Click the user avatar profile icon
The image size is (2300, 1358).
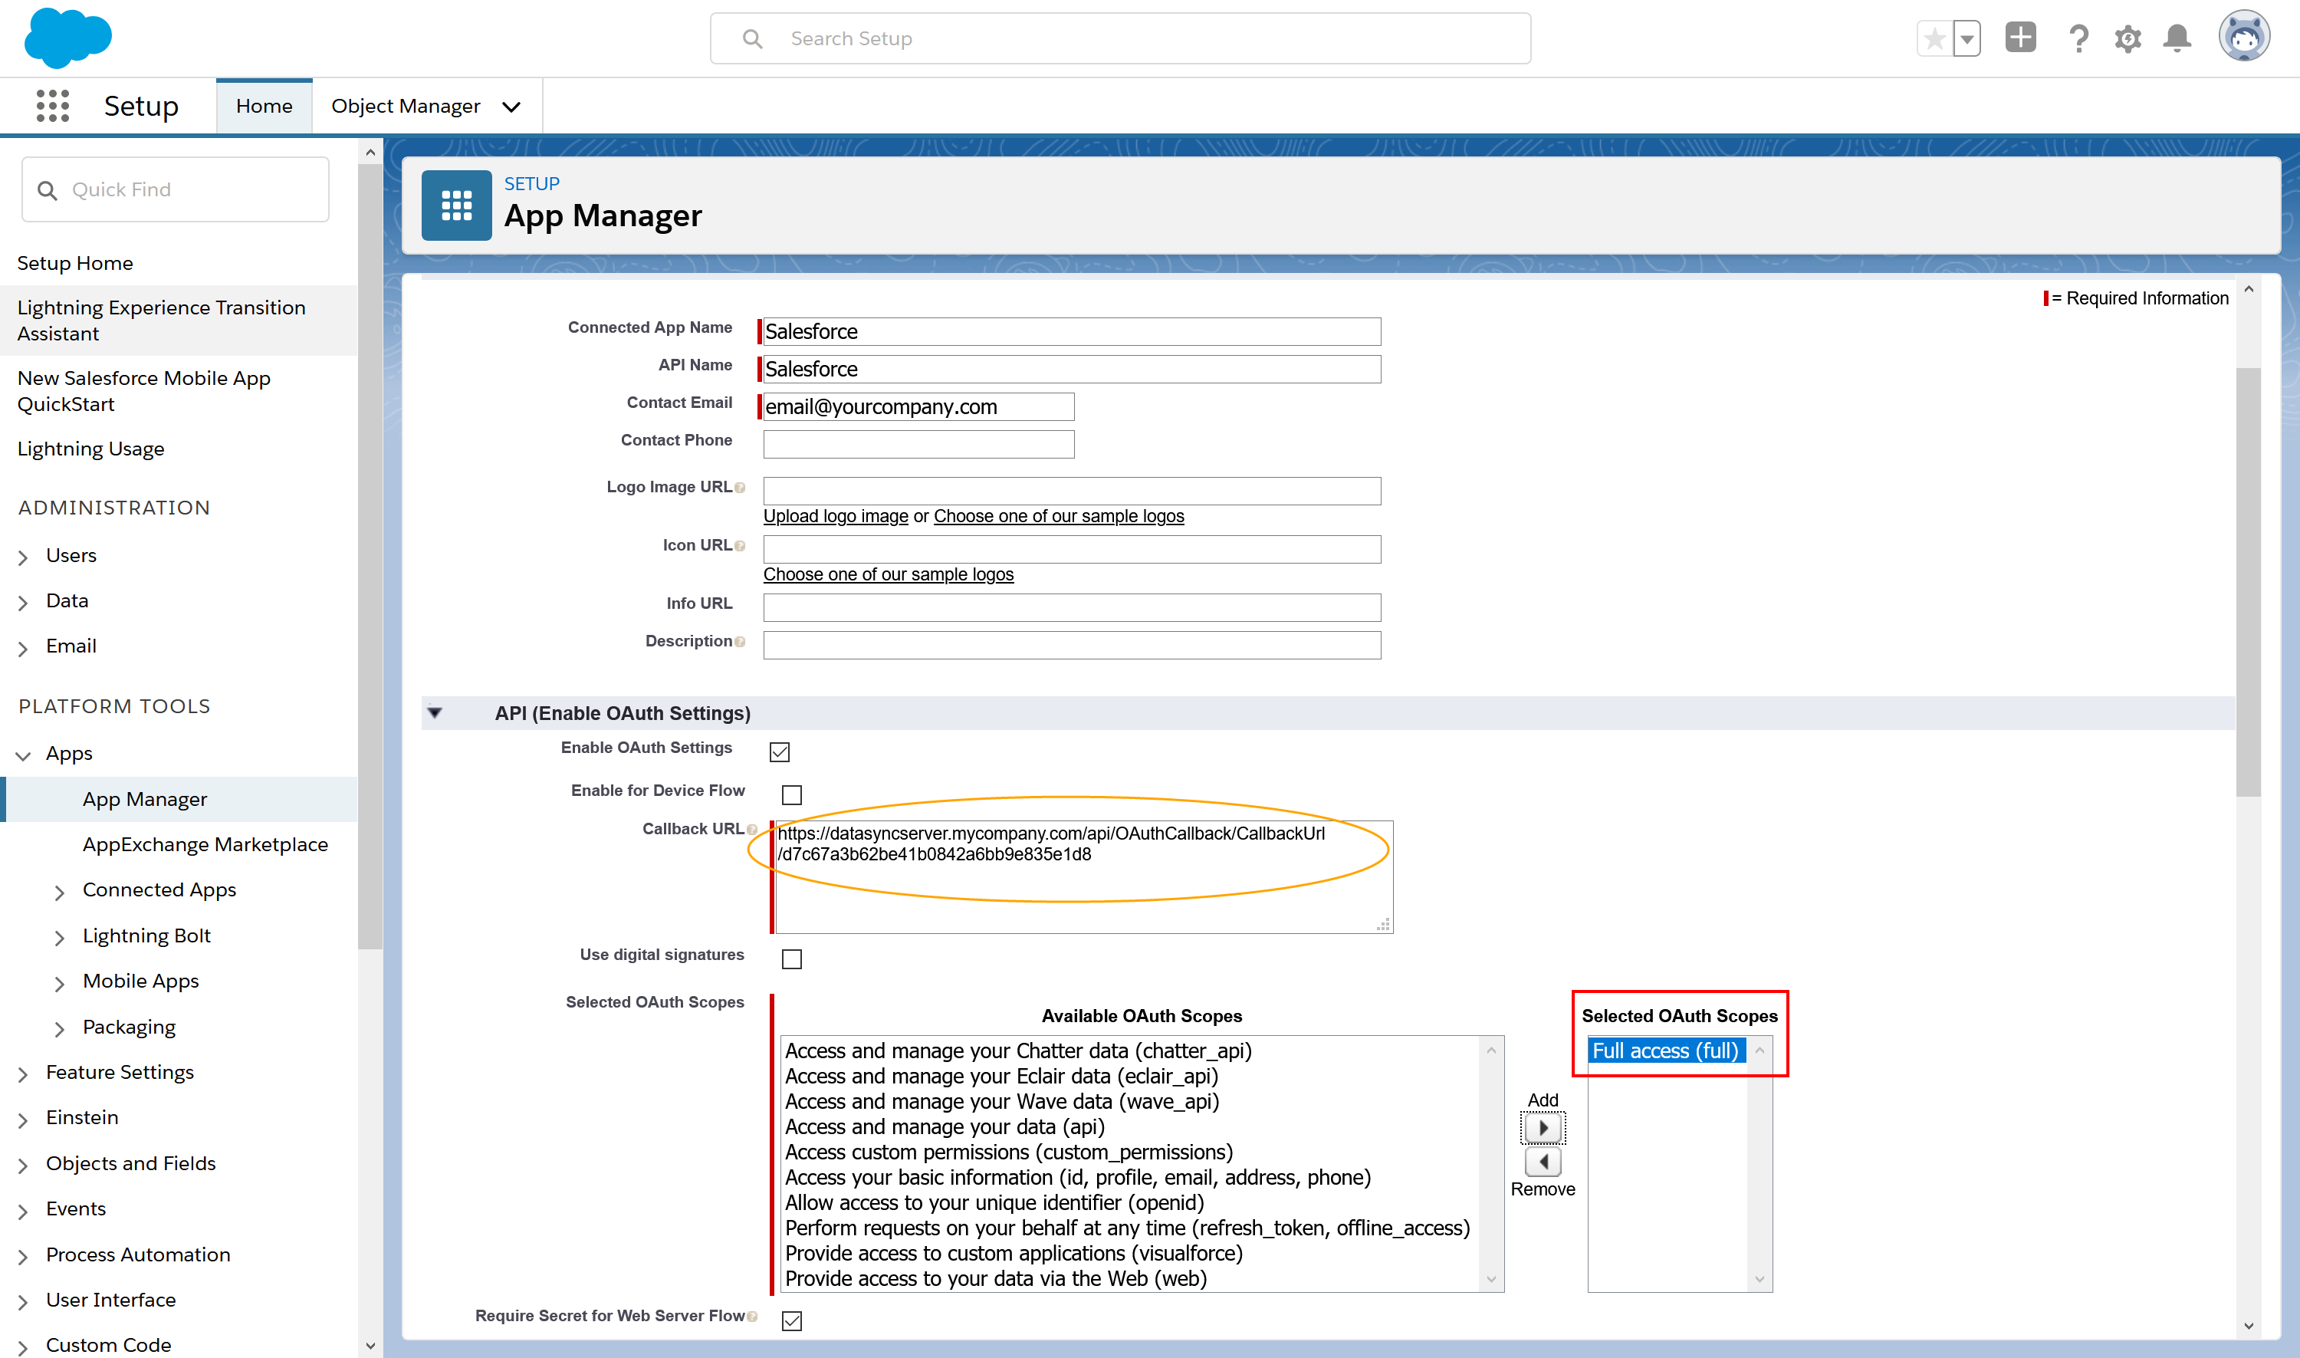(2243, 38)
